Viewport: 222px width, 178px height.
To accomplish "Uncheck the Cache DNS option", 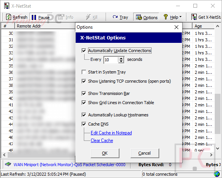I will coord(84,124).
